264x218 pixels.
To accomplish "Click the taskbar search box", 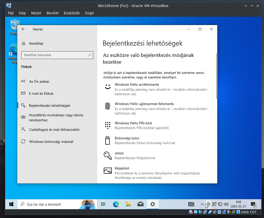I will pos(57,204).
